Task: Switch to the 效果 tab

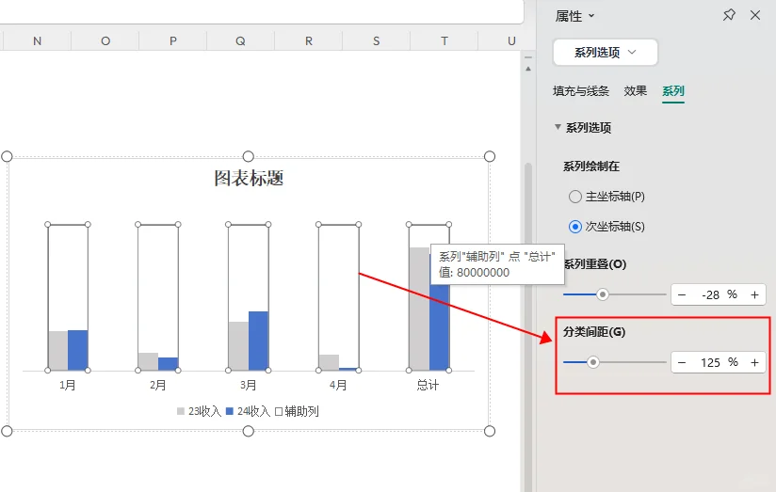Action: (635, 91)
